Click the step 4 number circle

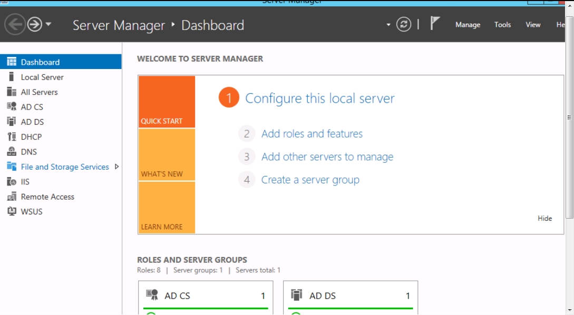[247, 180]
